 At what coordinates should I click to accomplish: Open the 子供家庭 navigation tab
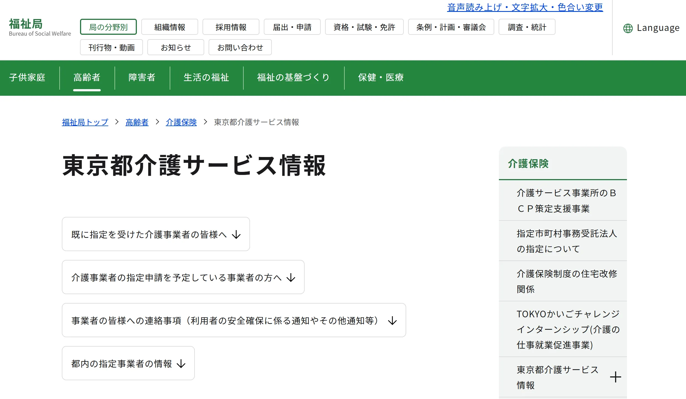[27, 78]
